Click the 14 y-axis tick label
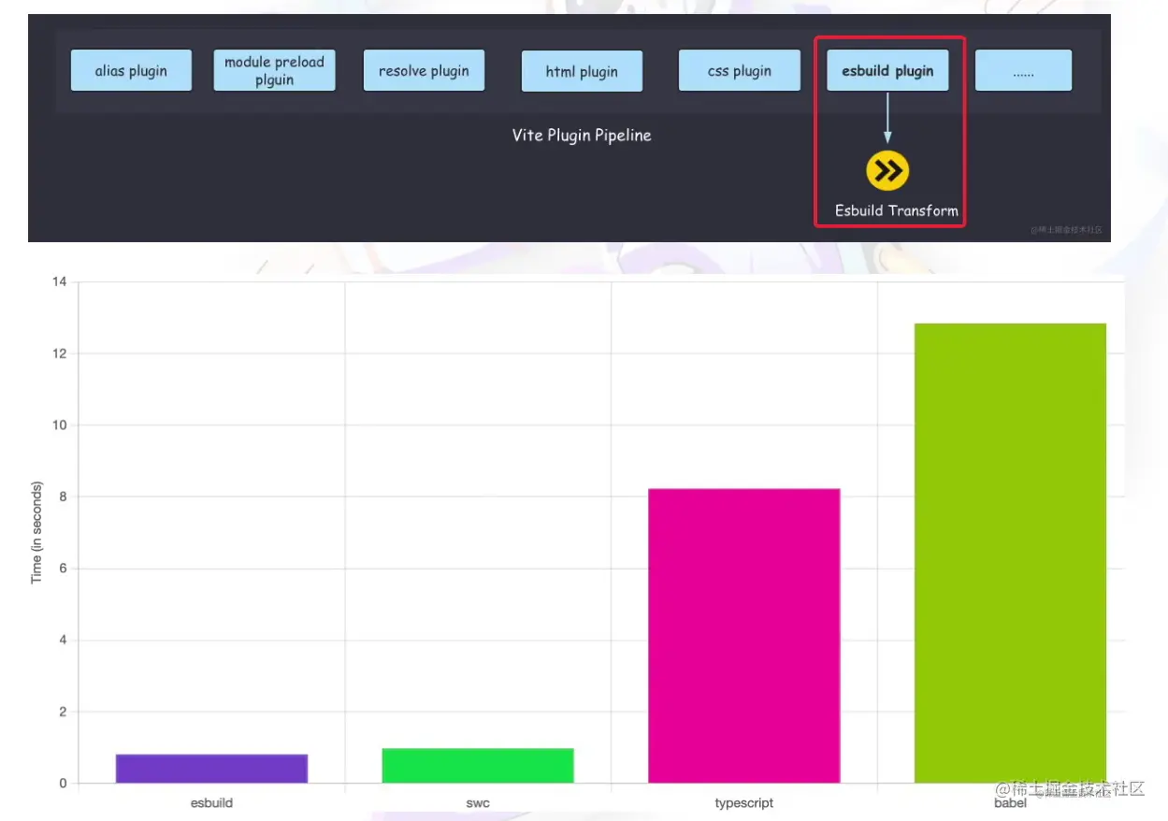This screenshot has width=1168, height=821. [x=61, y=281]
